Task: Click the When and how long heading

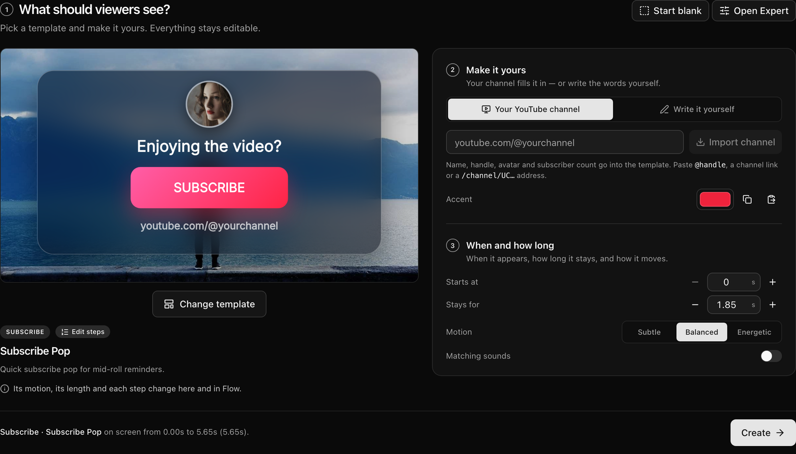Action: pos(510,245)
